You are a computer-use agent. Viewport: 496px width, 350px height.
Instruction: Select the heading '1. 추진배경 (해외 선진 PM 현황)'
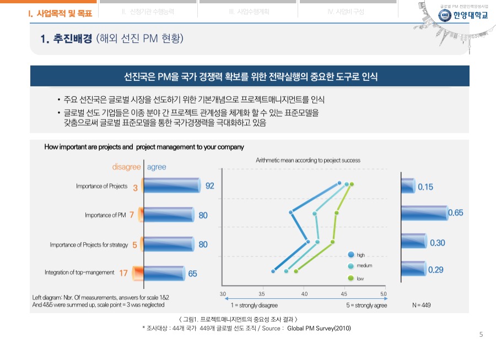coord(112,39)
